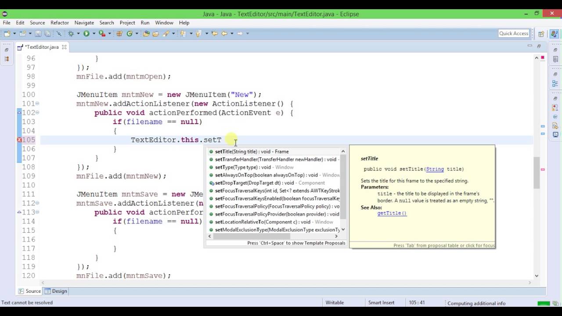Click the Previous Annotation icon
The height and width of the screenshot is (316, 562).
pos(198,33)
